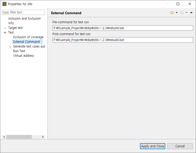Open the forward history dropdown arrow
Screen dimensions: 196x153
click(x=186, y=13)
